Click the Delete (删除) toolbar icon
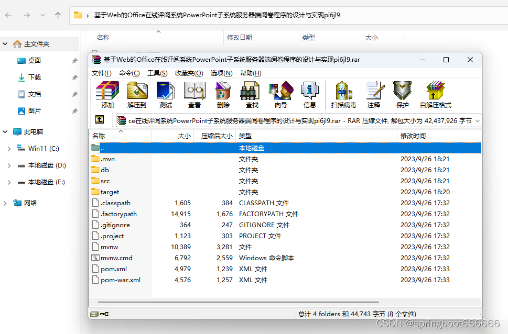508x334 pixels. coord(223,95)
